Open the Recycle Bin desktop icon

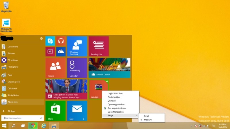[x=6, y=7]
